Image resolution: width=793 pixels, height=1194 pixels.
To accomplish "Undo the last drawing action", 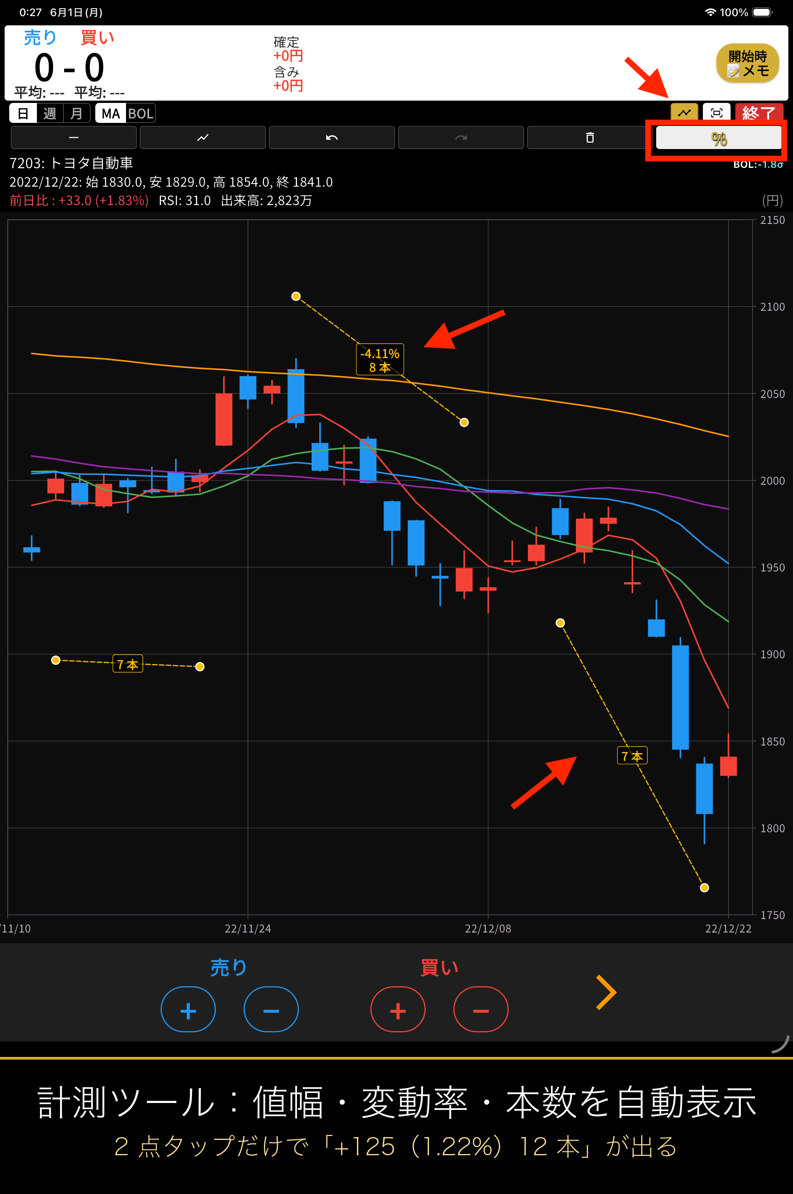I will point(332,137).
